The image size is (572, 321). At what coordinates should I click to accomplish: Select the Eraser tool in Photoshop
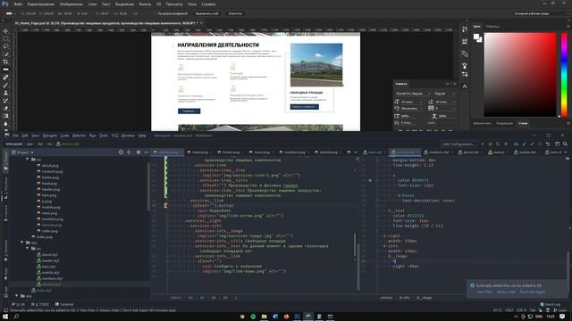5,109
